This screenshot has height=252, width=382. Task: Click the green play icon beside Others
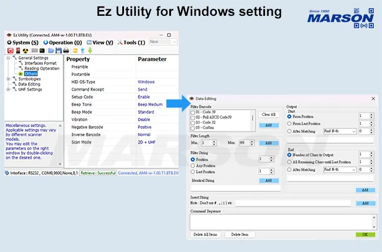click(x=21, y=74)
